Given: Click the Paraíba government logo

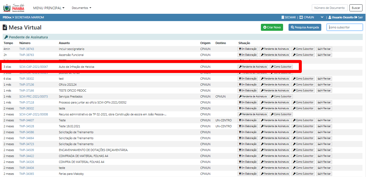Looking at the screenshot, I should click(14, 8).
